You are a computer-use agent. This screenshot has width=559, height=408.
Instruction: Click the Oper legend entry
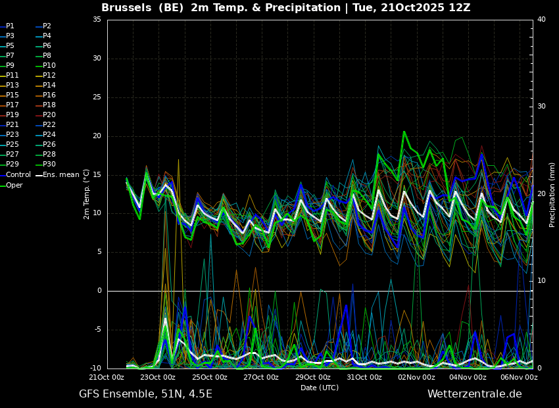coord(14,185)
